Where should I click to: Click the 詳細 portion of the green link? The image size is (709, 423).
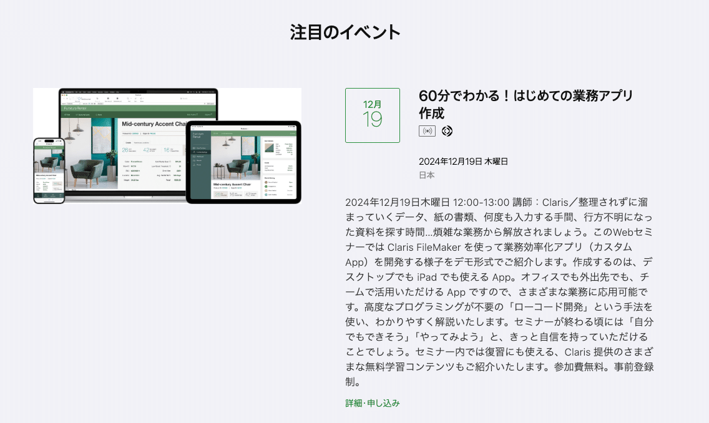(353, 403)
